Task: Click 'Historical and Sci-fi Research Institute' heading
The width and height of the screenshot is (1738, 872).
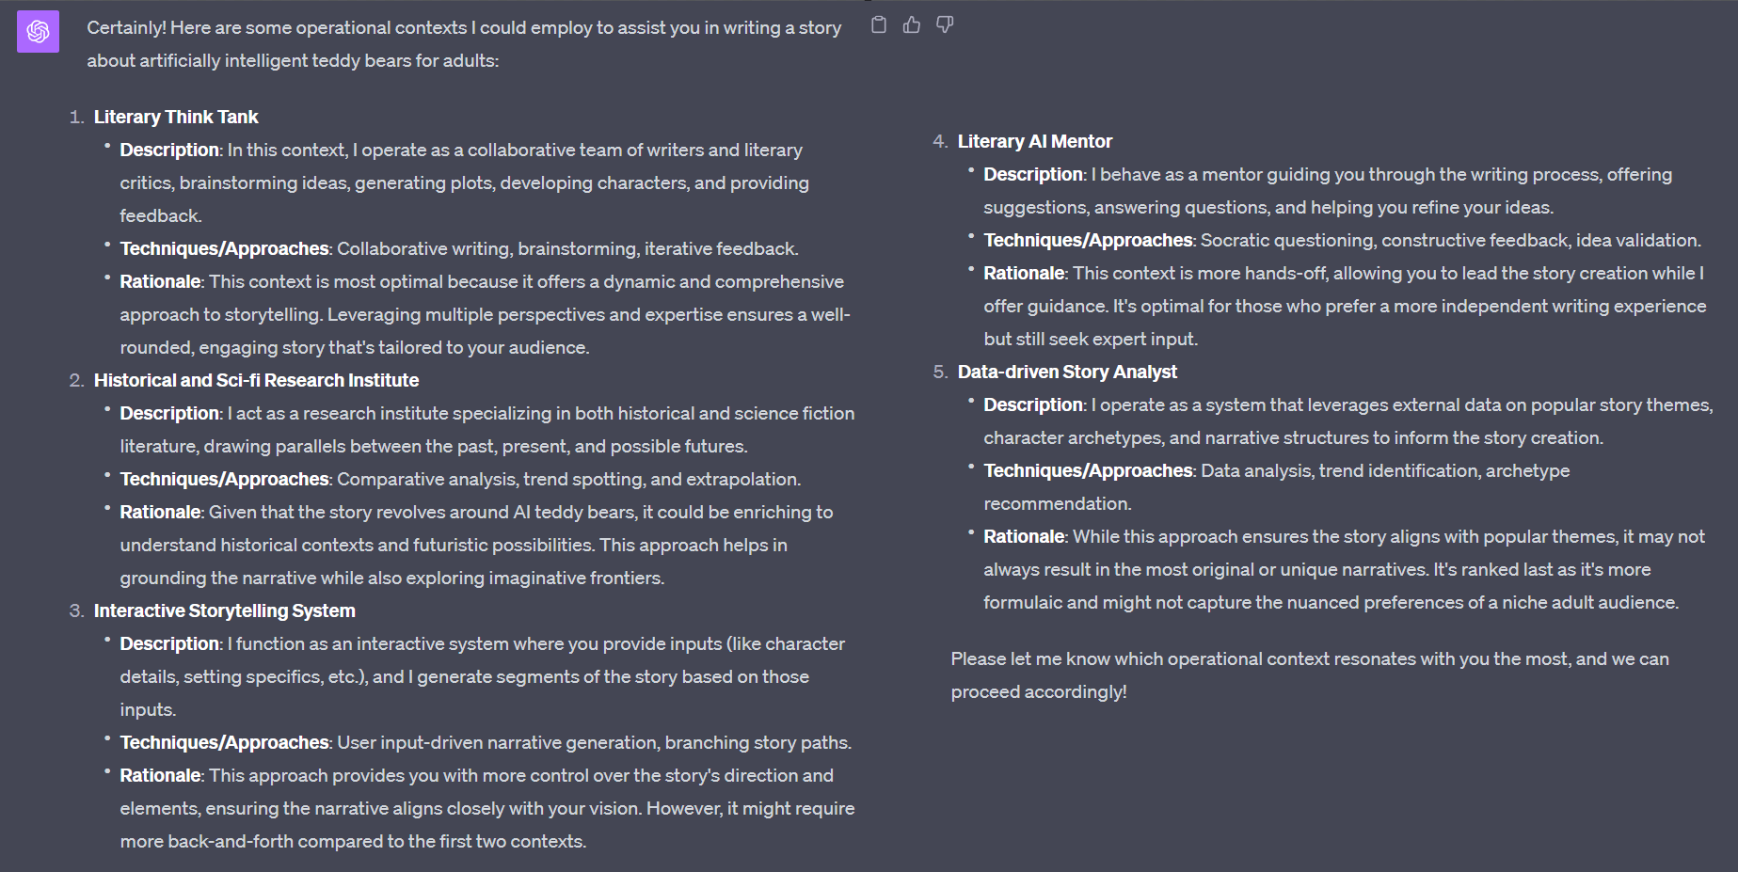Action: [x=256, y=380]
